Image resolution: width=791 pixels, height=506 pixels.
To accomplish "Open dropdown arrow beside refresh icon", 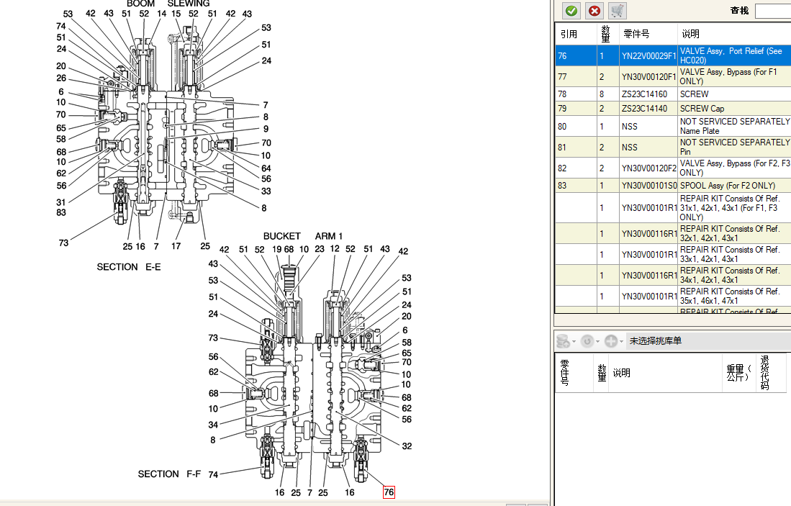I will coord(598,342).
